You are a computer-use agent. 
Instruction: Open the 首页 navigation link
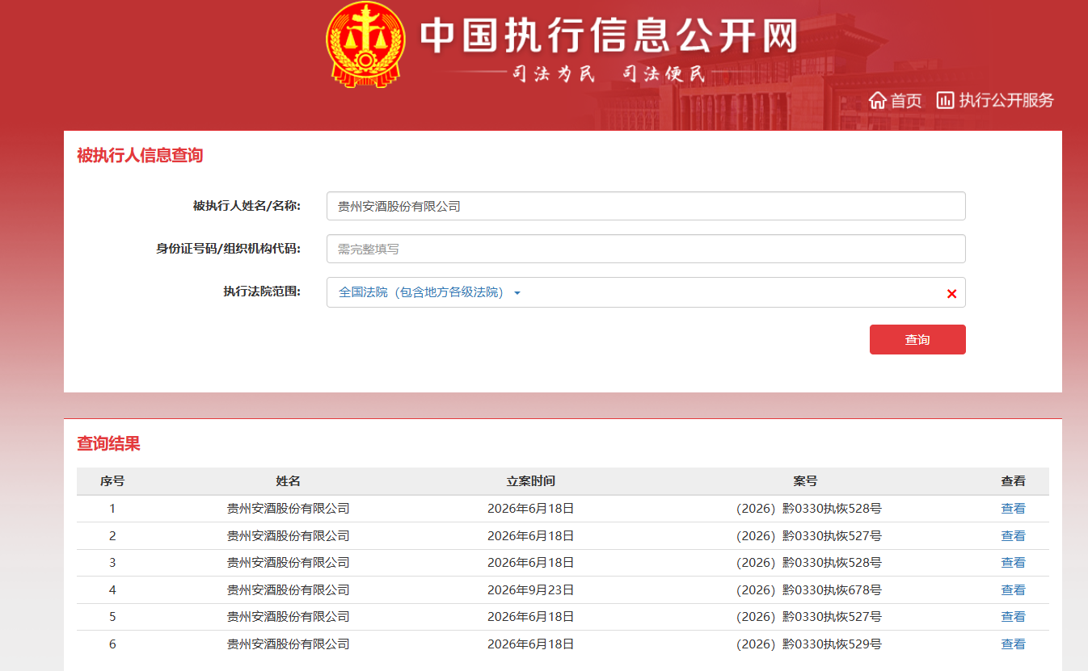(905, 100)
